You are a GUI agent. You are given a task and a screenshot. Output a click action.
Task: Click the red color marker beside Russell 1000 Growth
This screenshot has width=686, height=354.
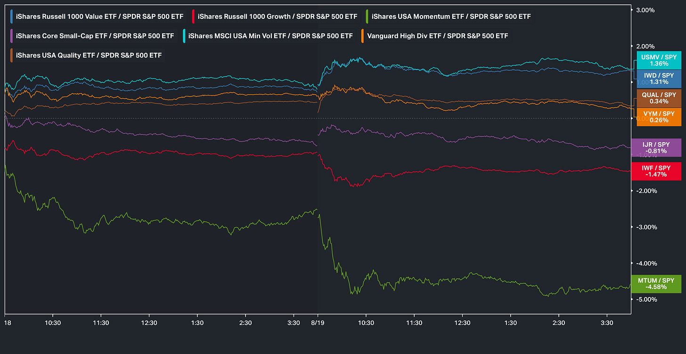(x=194, y=16)
